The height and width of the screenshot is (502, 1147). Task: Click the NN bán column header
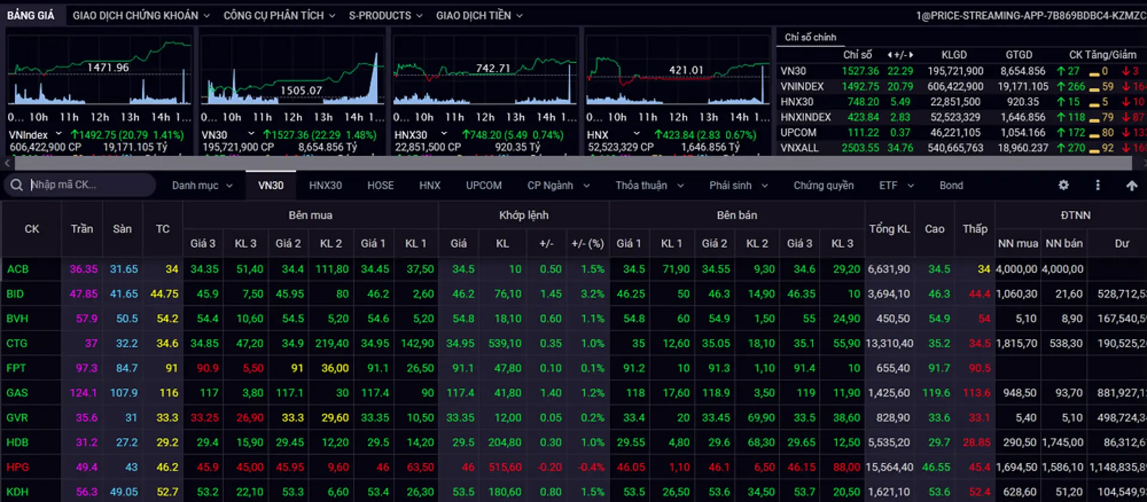click(x=1064, y=244)
